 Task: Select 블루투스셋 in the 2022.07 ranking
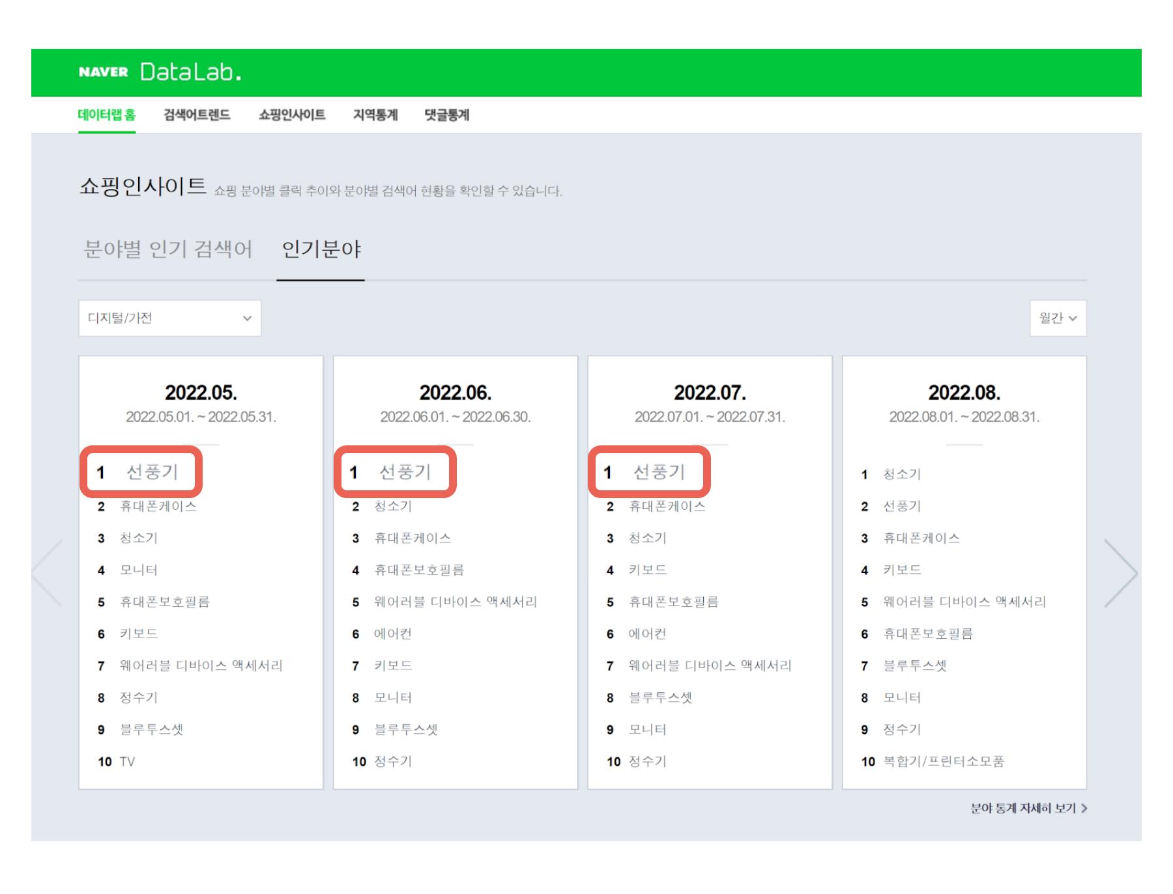(x=660, y=697)
